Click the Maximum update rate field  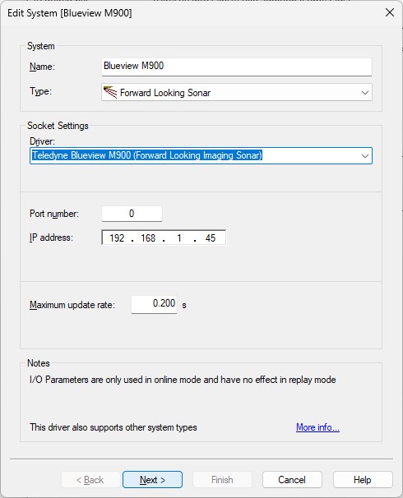154,304
